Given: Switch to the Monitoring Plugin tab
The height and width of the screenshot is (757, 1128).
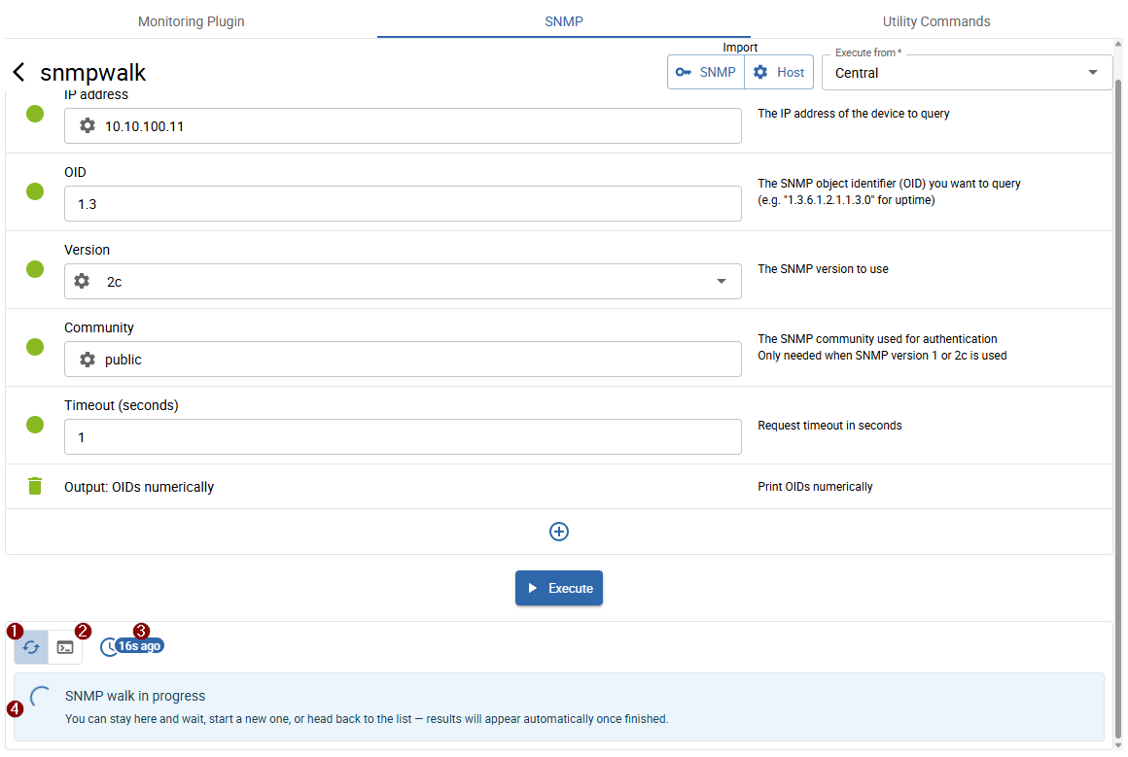Looking at the screenshot, I should pos(191,21).
